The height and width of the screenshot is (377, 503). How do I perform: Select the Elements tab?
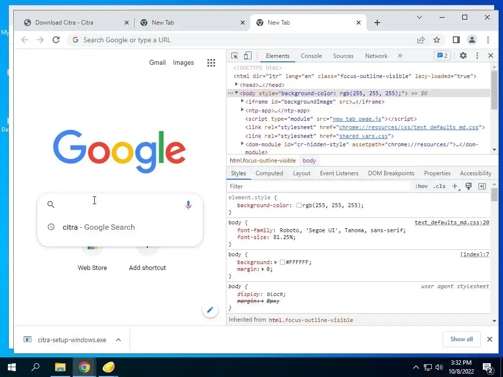278,56
